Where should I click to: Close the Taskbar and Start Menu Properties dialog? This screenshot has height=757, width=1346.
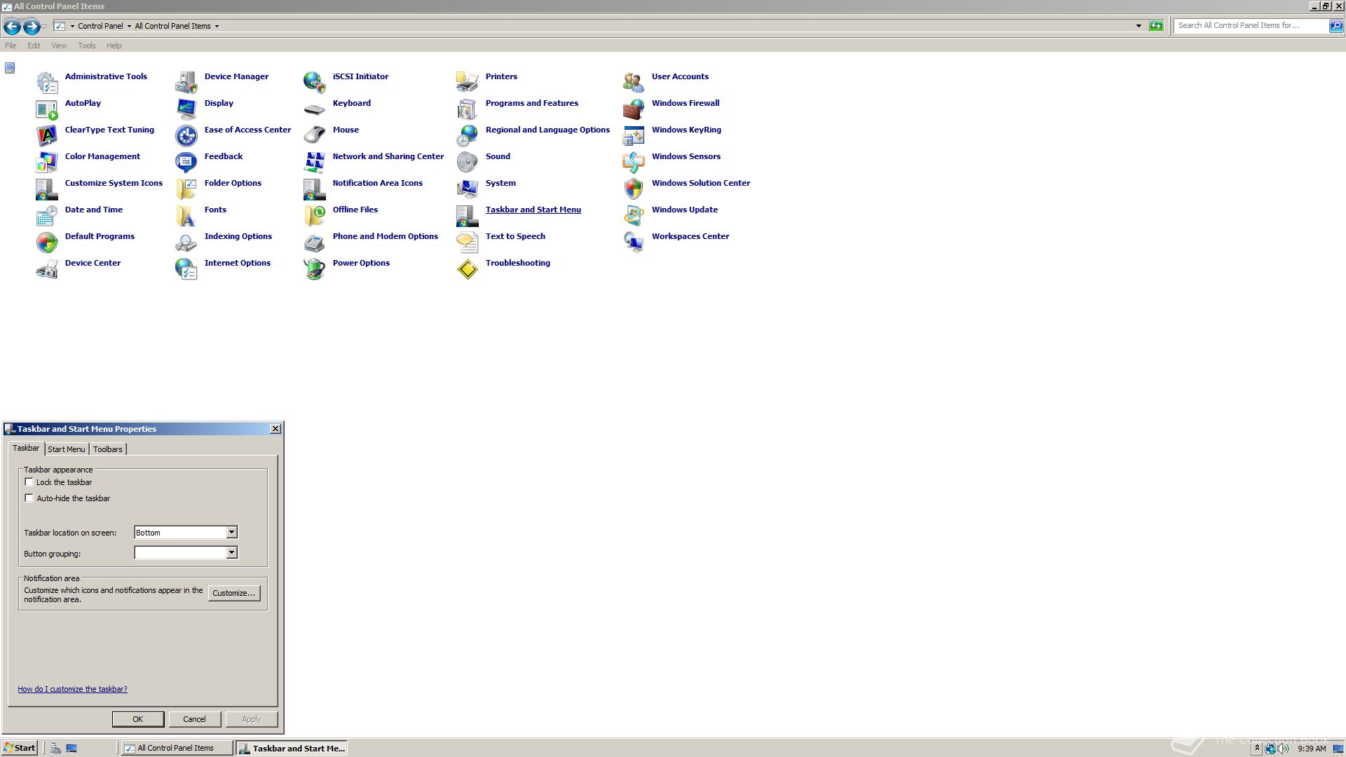point(276,429)
